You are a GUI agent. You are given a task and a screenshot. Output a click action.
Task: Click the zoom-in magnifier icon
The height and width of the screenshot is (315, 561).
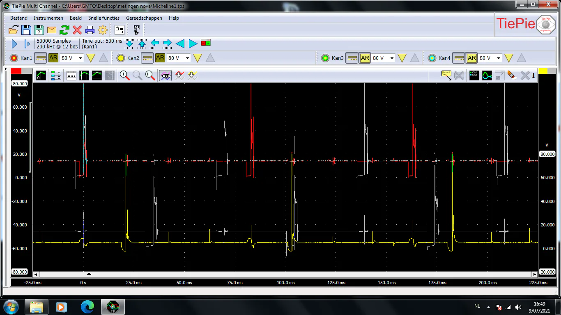[x=125, y=75]
